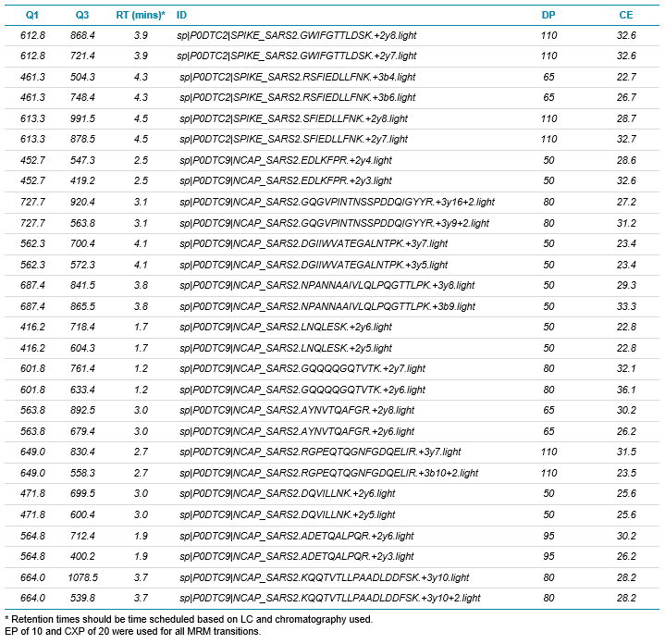Click the SFIEDLLFNK.+2y7.light ID row
Image resolution: width=665 pixels, height=644 pixels.
292,139
